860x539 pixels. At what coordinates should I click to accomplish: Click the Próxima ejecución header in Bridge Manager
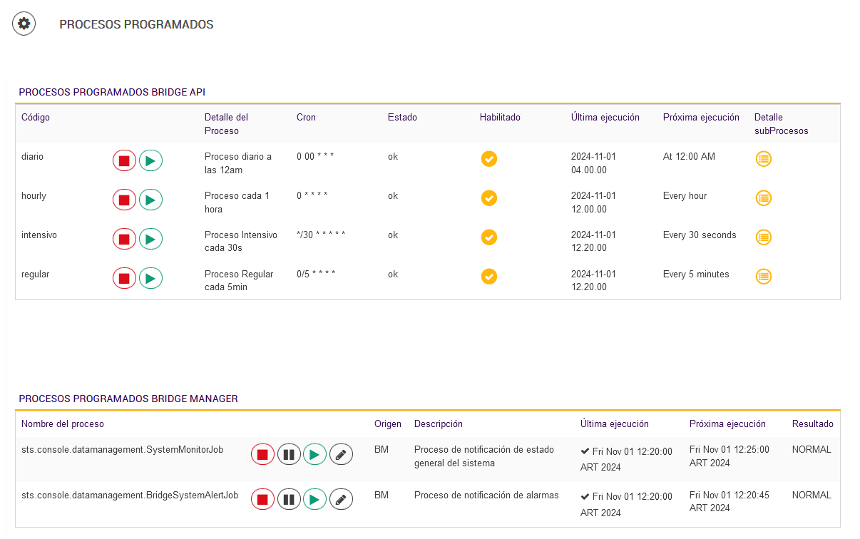[x=727, y=424]
